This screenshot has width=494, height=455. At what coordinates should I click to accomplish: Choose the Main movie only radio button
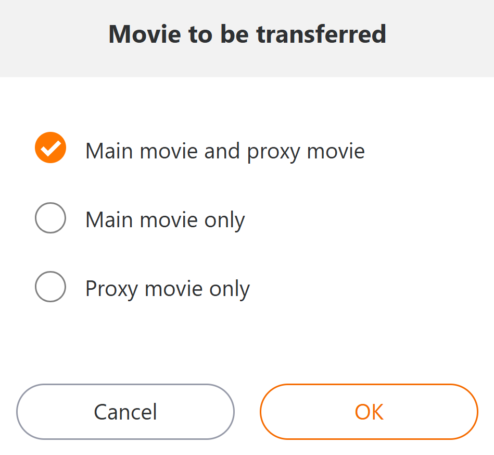point(50,217)
